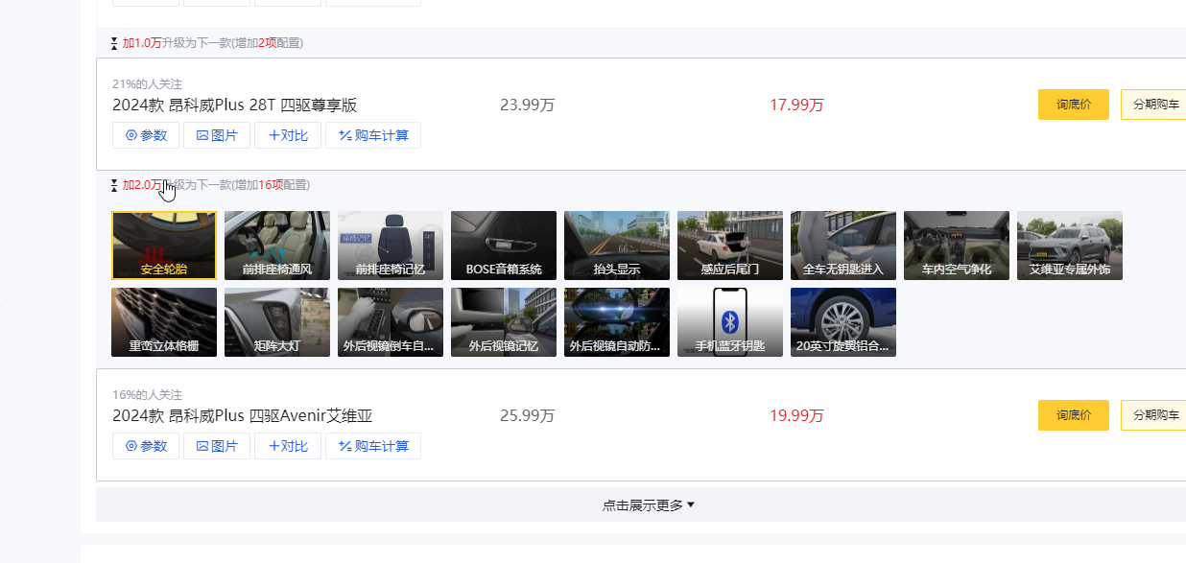This screenshot has width=1186, height=563.
Task: Select the 手机蓝牙钥匙 feature thumbnail
Action: coord(730,322)
